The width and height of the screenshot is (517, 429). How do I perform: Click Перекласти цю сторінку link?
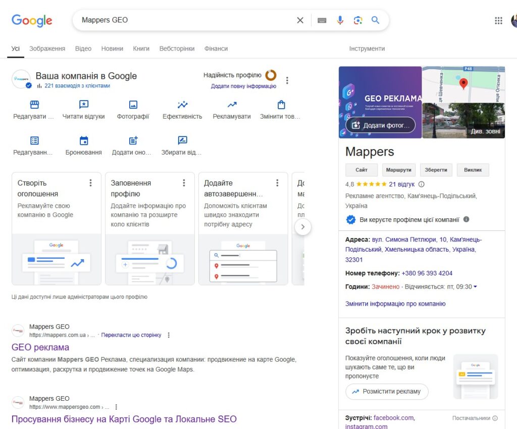click(131, 335)
